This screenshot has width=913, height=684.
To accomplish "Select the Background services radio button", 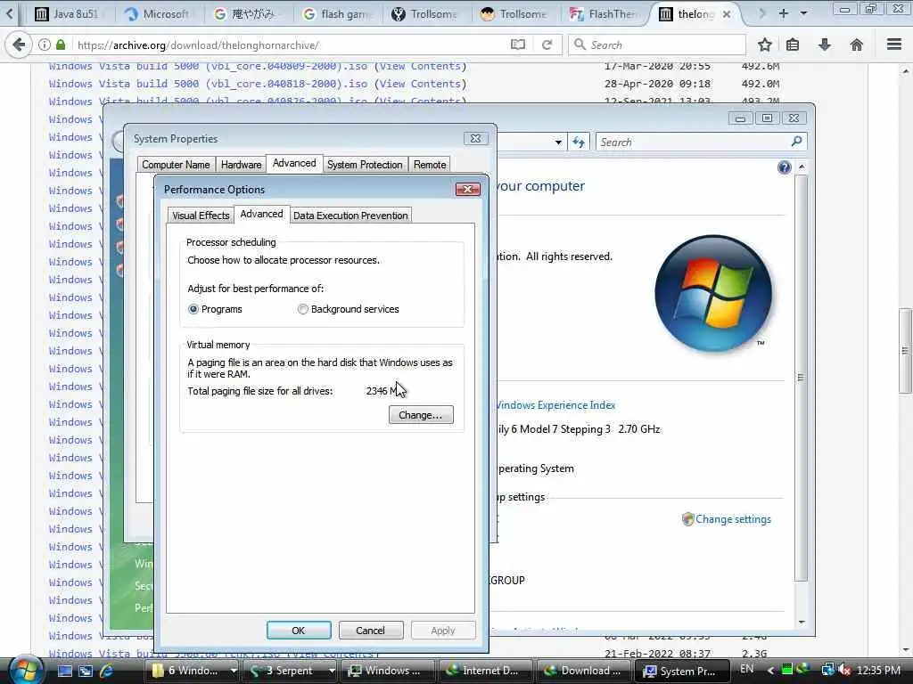I will click(303, 309).
